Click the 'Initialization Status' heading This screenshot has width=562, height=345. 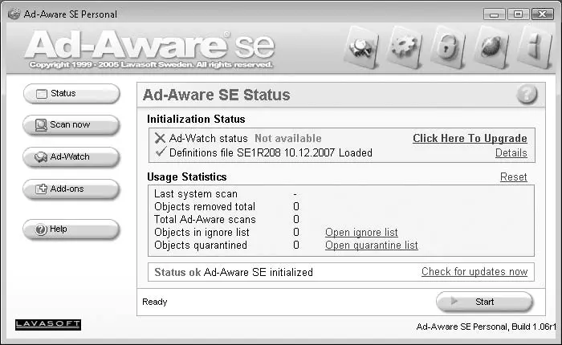point(196,119)
